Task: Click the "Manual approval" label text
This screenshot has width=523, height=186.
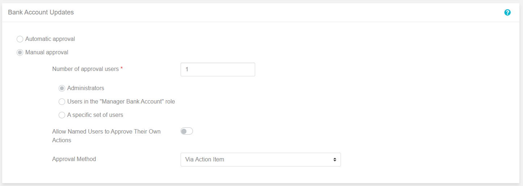Action: [x=47, y=52]
